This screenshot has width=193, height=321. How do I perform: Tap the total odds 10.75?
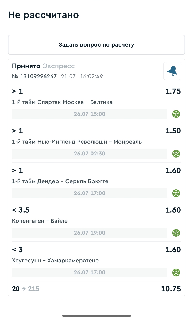(x=171, y=289)
